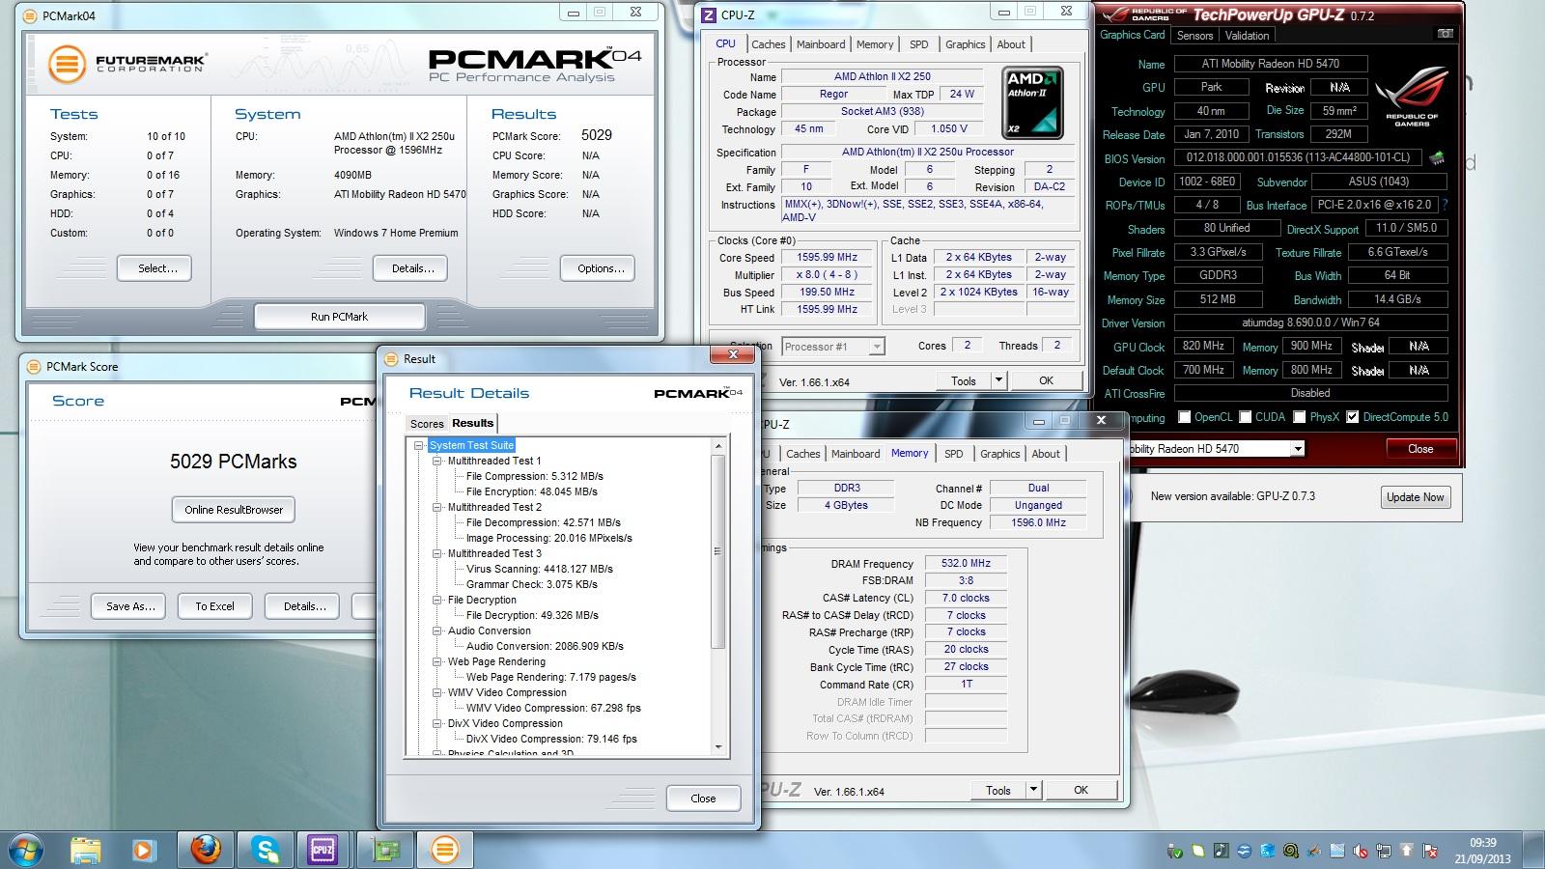
Task: Click Close in the Result Details window
Action: point(703,799)
